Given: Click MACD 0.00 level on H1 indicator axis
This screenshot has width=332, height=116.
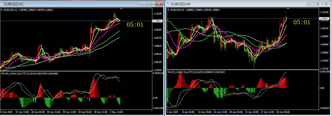Looking at the screenshot, I should (x=155, y=98).
